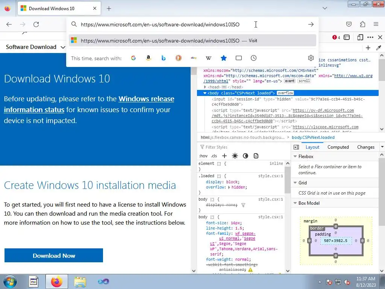Screen dimensions: 385x289
Task: Open Windows release information status link
Action: click(89, 104)
